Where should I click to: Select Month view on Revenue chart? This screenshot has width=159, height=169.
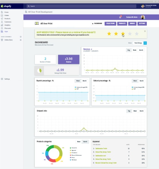[141, 50]
